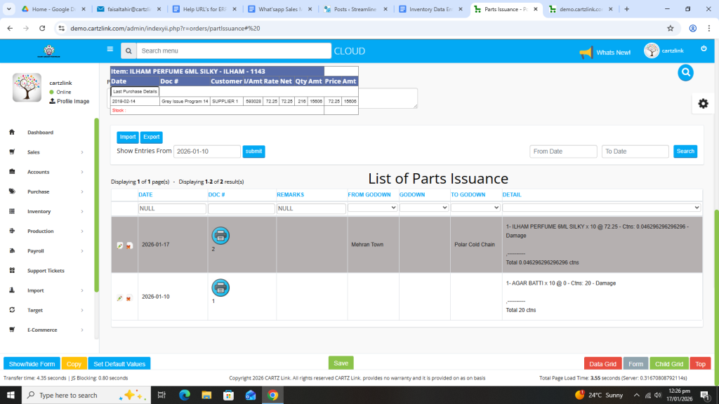
Task: Click the print icon for document 2
Action: click(220, 236)
